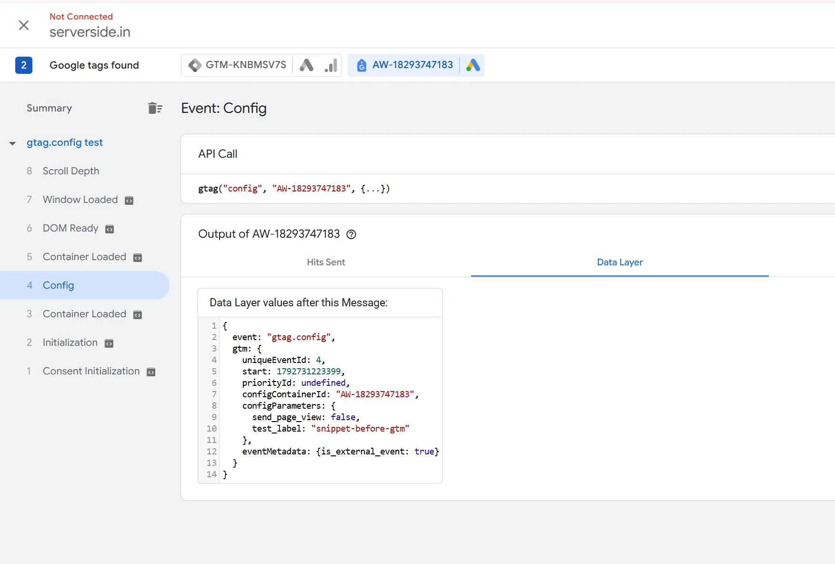The image size is (835, 564).
Task: Click Data Layer values after this Message heading
Action: point(299,302)
